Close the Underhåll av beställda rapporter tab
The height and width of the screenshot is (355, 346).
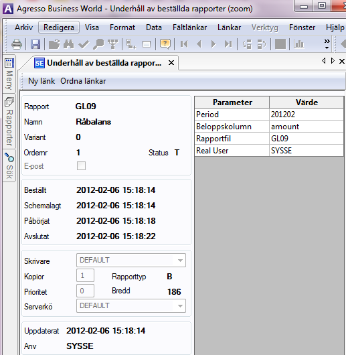[x=171, y=63]
